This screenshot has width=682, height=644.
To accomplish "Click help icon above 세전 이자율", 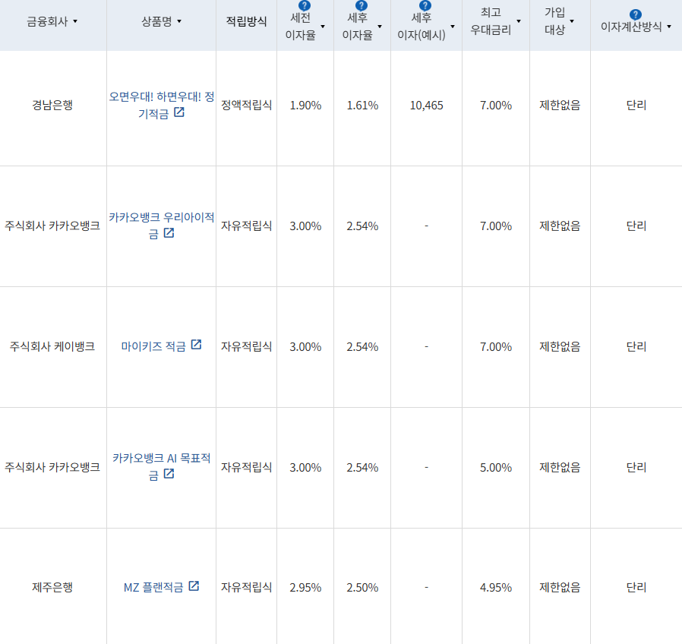I will click(305, 5).
